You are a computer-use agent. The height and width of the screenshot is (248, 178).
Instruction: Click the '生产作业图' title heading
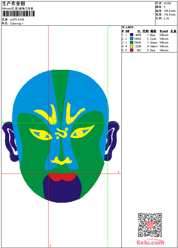coord(13,4)
